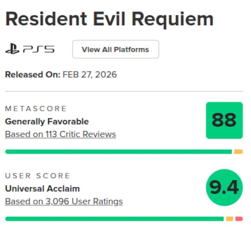Click the Generally Favorable text
This screenshot has width=251, height=231.
point(47,122)
